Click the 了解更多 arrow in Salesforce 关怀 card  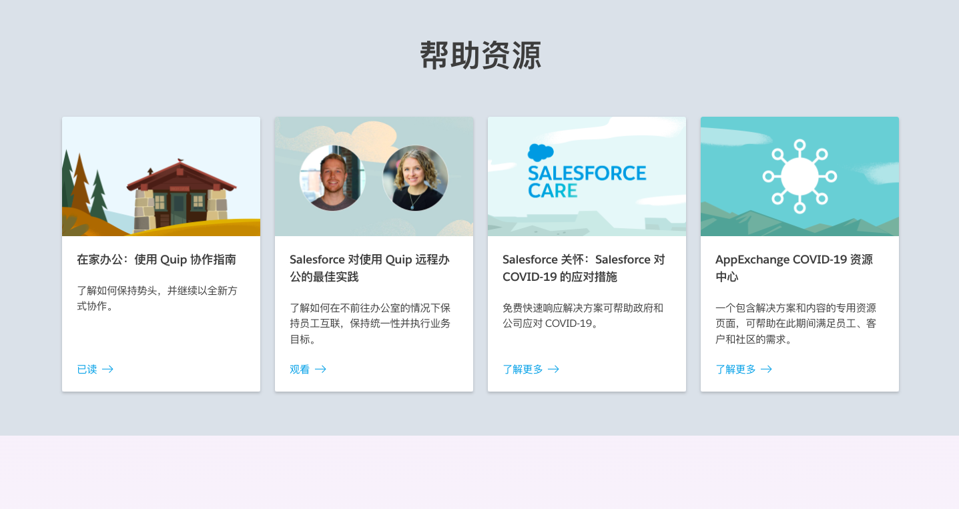[553, 369]
